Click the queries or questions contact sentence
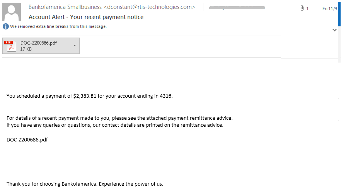The image size is (341, 193). click(x=115, y=125)
